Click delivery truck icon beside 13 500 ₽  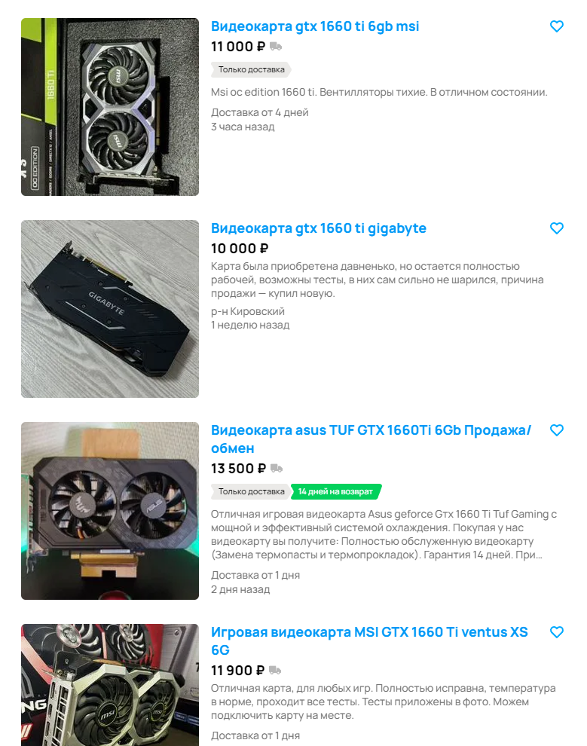click(x=277, y=469)
